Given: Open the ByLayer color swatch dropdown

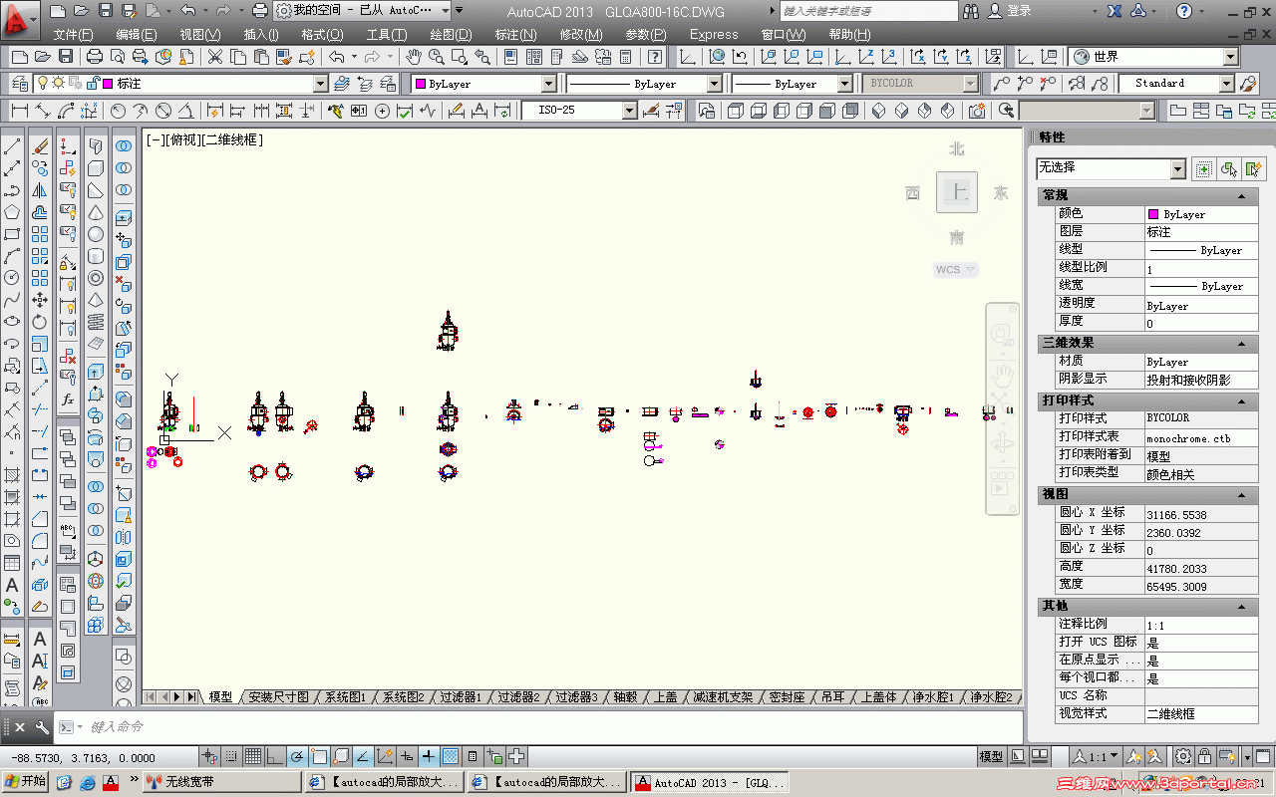Looking at the screenshot, I should pyautogui.click(x=484, y=84).
